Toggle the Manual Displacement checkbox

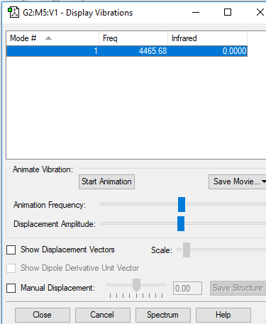(x=11, y=288)
